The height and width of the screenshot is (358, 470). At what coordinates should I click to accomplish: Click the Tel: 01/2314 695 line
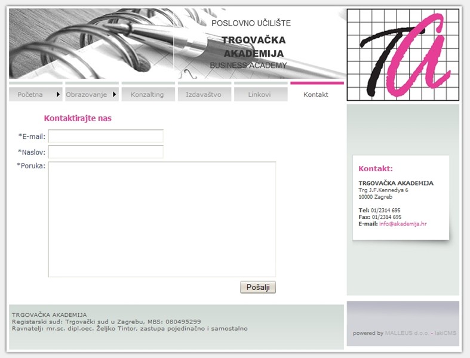point(379,210)
